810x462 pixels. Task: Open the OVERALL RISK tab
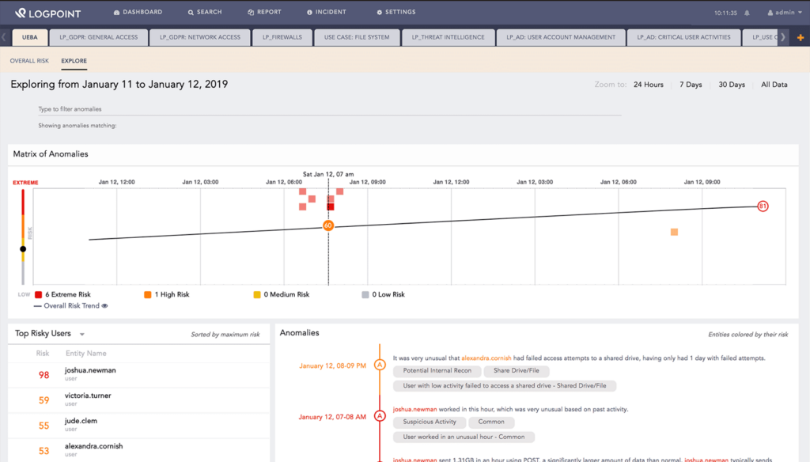tap(29, 60)
